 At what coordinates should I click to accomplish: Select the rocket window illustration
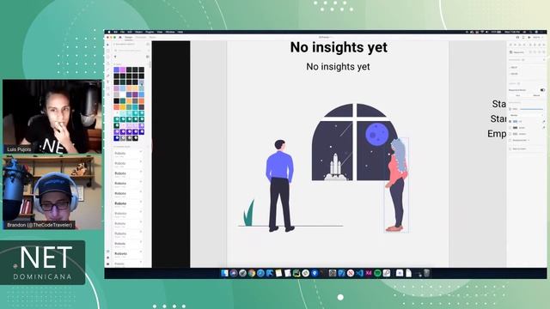pos(354,142)
